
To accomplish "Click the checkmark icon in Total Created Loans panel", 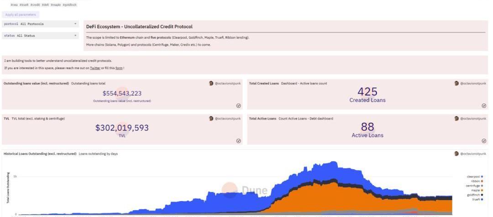I will [484, 106].
